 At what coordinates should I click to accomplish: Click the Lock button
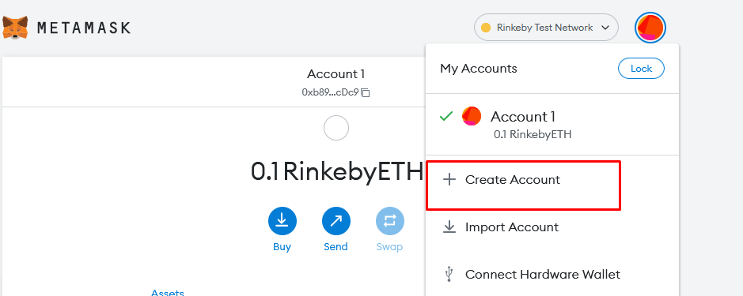click(x=641, y=69)
